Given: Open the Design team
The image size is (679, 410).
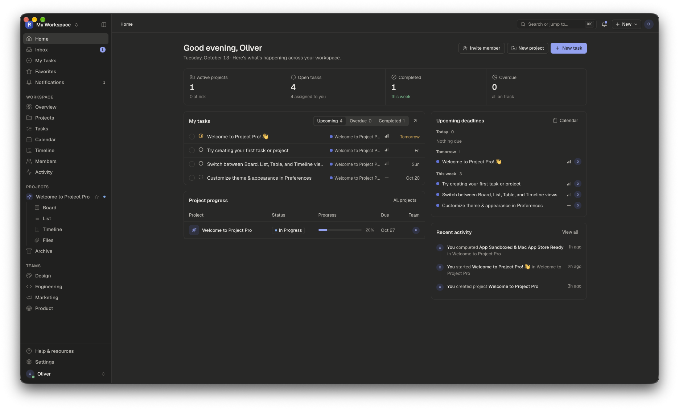Looking at the screenshot, I should [x=66, y=276].
